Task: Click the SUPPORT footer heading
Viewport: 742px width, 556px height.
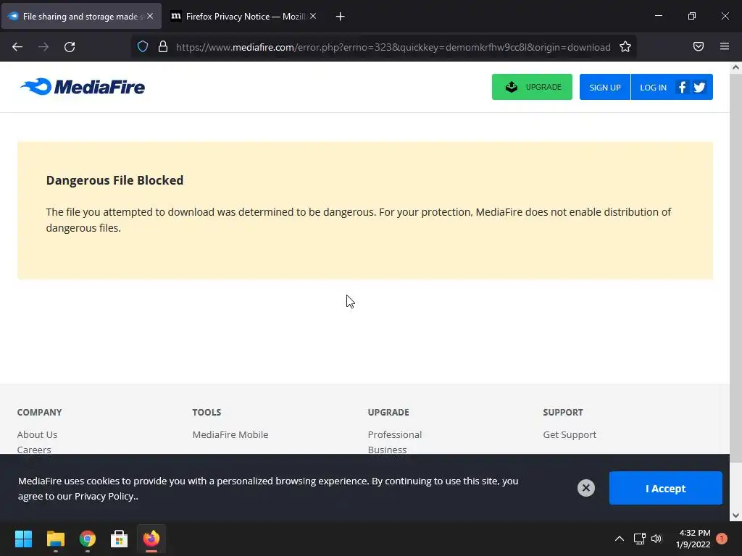Action: pyautogui.click(x=562, y=412)
